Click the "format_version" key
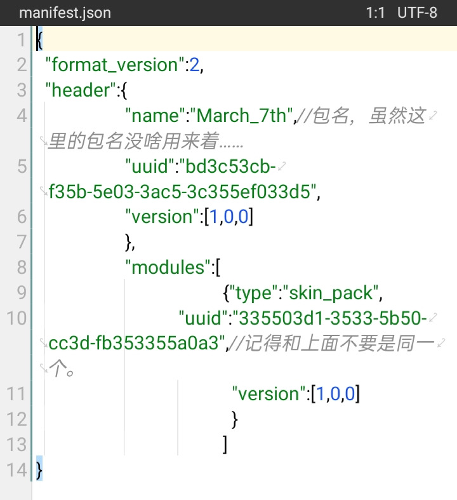 115,65
